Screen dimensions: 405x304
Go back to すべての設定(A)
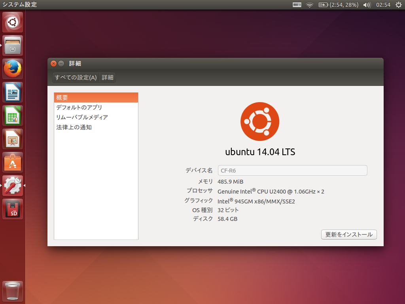click(x=76, y=77)
